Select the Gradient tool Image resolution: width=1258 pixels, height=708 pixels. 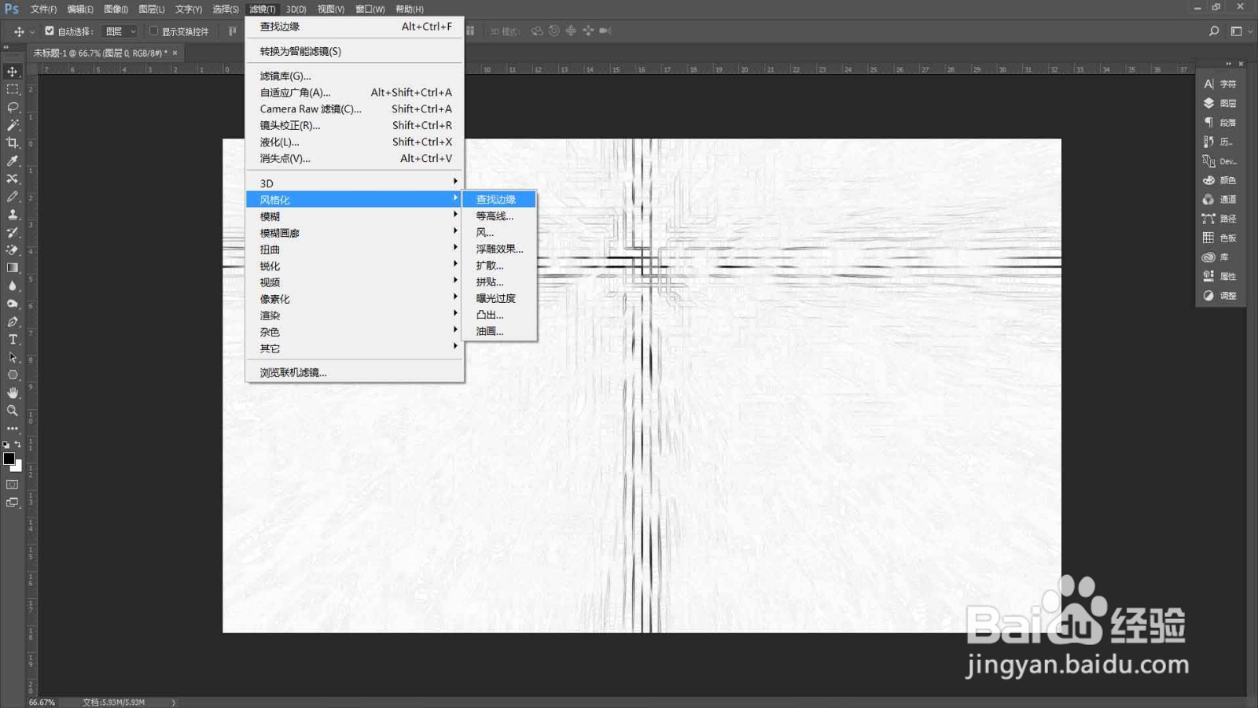13,267
